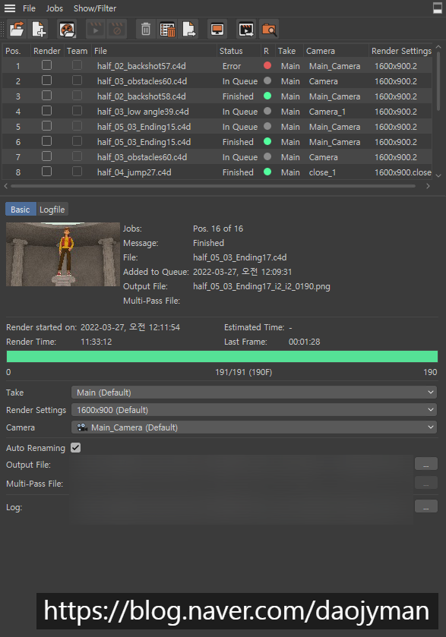Toggle Team checkbox for half_02_backshot57.c4d
Screen dimensions: 446x637
(77, 65)
